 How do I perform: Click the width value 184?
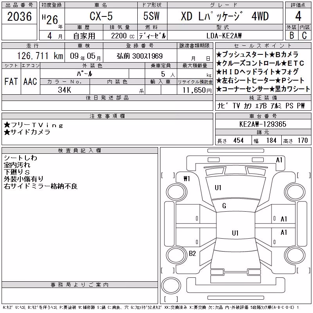click(x=271, y=140)
